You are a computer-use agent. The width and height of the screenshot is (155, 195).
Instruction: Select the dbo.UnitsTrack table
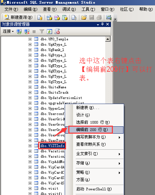click(54, 93)
